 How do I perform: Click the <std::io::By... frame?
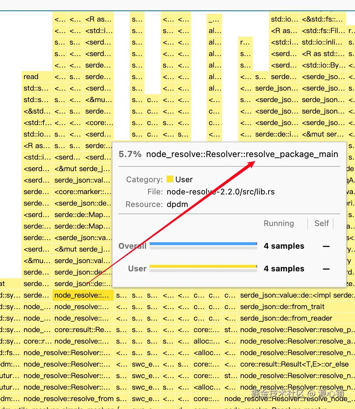(323, 65)
